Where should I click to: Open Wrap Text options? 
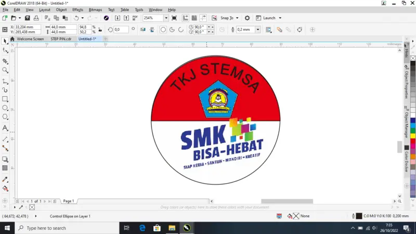coord(268,30)
